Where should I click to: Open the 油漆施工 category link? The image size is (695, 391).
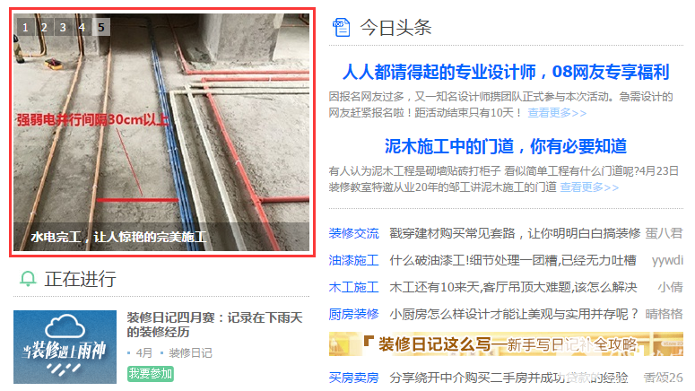353,260
